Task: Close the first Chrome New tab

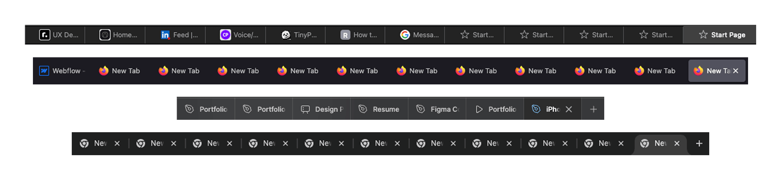Action: point(117,143)
